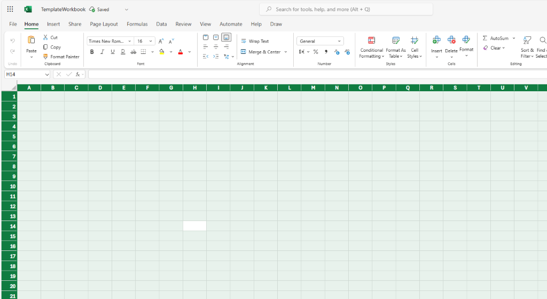Toggle Align Right
This screenshot has width=547, height=299.
click(226, 46)
